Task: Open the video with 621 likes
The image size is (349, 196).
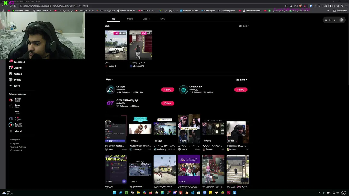Action: pos(189,170)
